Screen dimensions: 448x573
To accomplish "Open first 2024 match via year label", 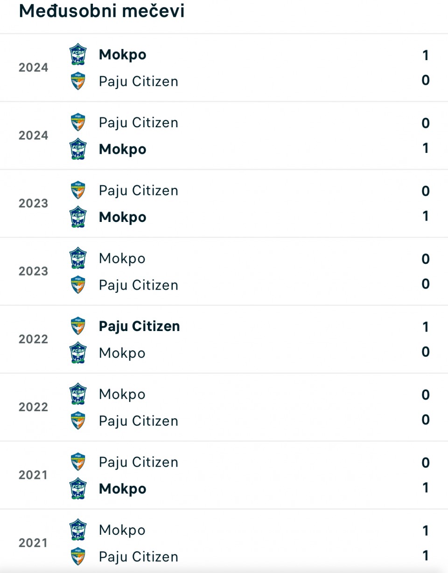I will click(33, 68).
